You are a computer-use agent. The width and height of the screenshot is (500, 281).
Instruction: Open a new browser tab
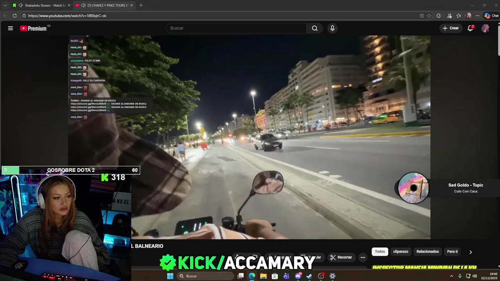[141, 5]
